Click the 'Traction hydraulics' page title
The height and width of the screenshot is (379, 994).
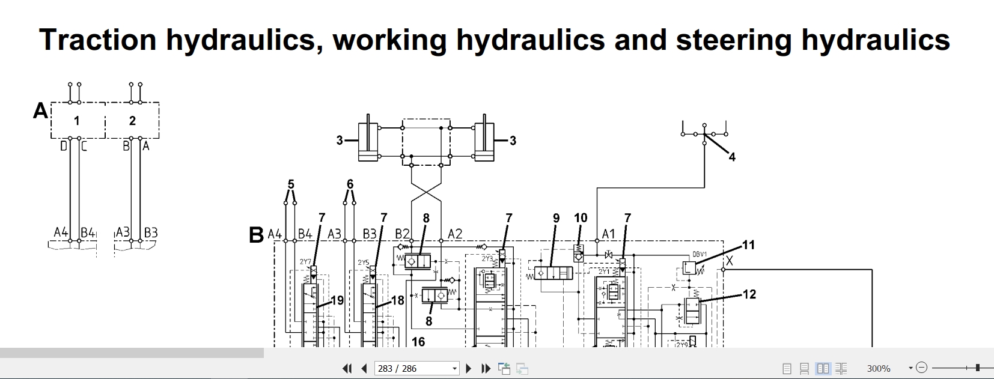coord(495,40)
